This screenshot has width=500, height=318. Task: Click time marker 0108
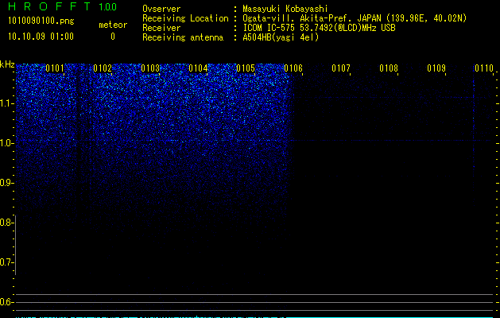tap(389, 68)
